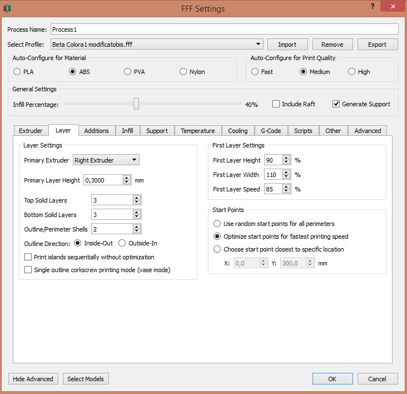Image resolution: width=407 pixels, height=394 pixels.
Task: Enable single outline corkscrew vase mode
Action: pyautogui.click(x=28, y=270)
